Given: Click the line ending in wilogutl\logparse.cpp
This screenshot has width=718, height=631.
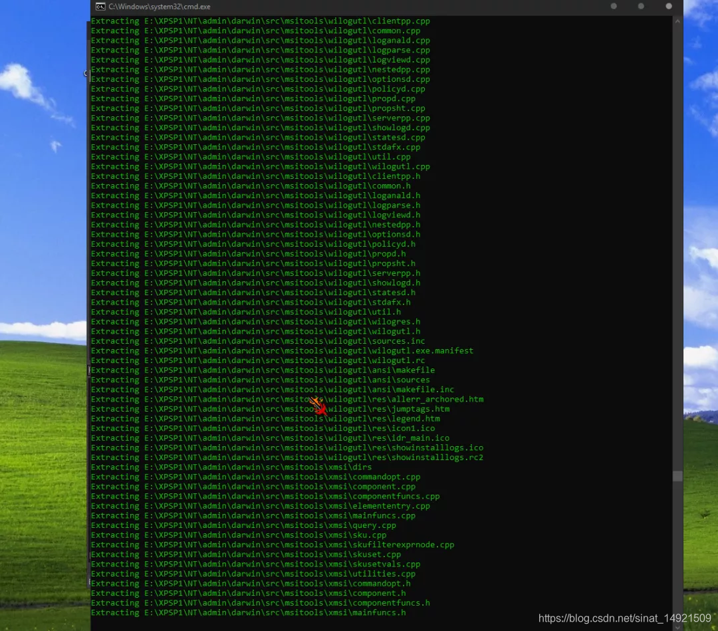Looking at the screenshot, I should click(260, 50).
